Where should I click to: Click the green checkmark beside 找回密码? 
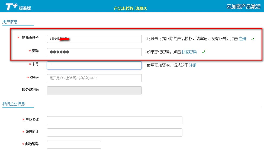(204, 52)
